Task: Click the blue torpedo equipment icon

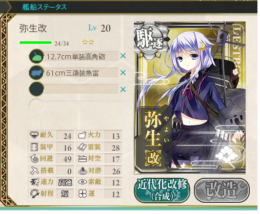Action: coord(36,73)
